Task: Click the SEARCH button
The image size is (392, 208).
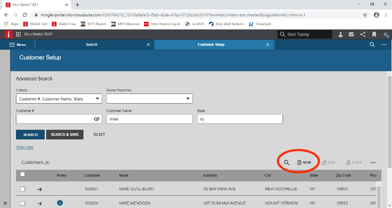Action: pos(31,134)
